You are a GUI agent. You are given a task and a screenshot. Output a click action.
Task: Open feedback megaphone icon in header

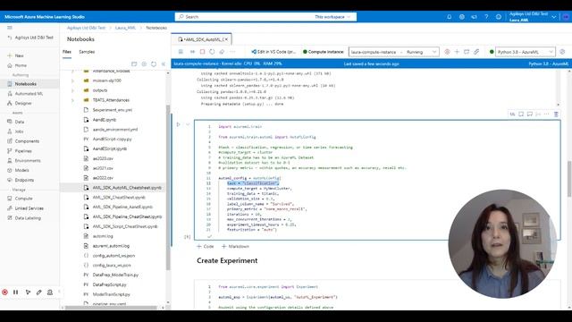pyautogui.click(x=474, y=17)
